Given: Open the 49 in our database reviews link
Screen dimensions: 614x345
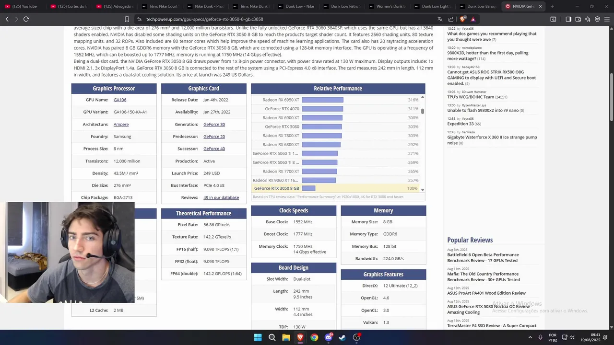Looking at the screenshot, I should click(x=221, y=197).
